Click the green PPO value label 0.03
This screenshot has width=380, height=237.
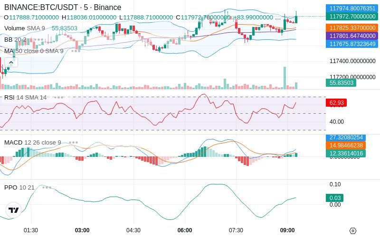click(x=335, y=198)
